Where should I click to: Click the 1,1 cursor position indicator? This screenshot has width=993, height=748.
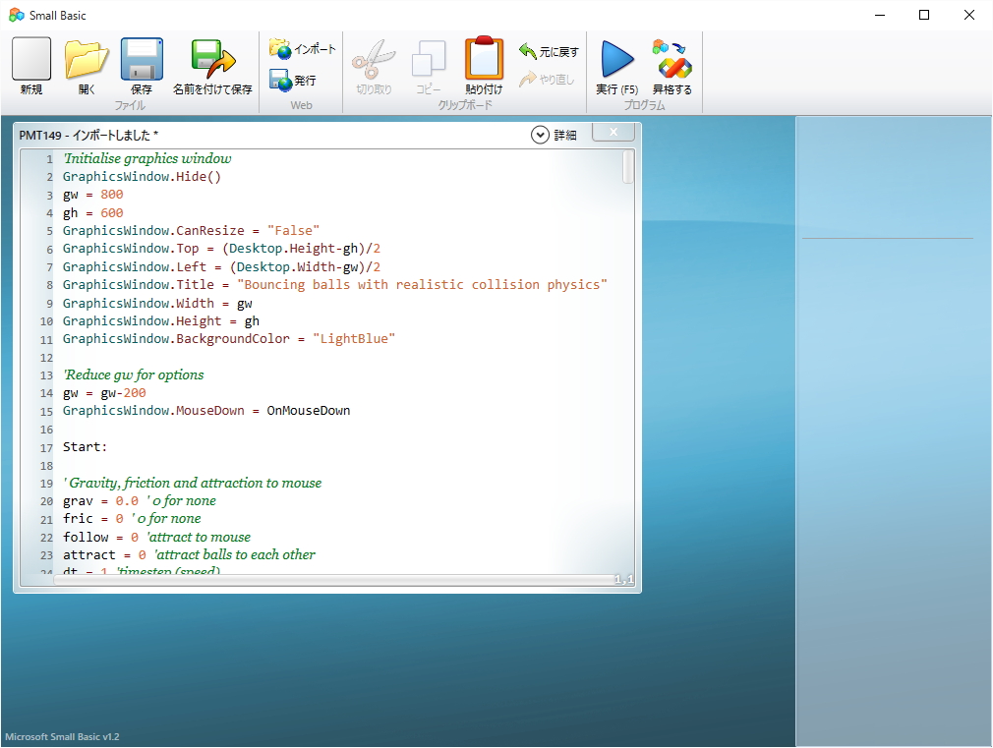pyautogui.click(x=623, y=580)
